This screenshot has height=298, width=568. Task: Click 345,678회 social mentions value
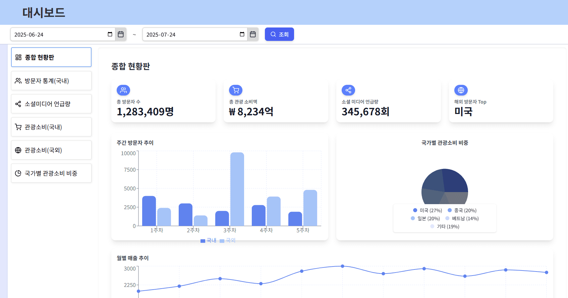tap(365, 112)
